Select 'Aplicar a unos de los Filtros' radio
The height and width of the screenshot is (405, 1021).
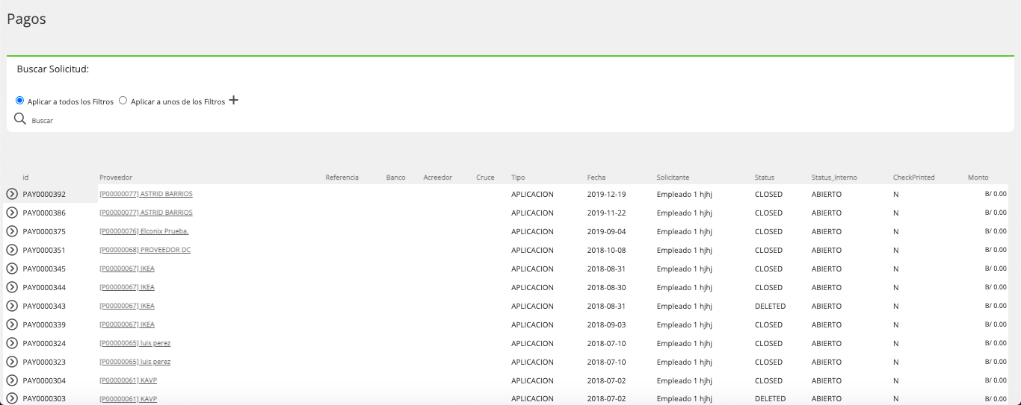point(123,100)
